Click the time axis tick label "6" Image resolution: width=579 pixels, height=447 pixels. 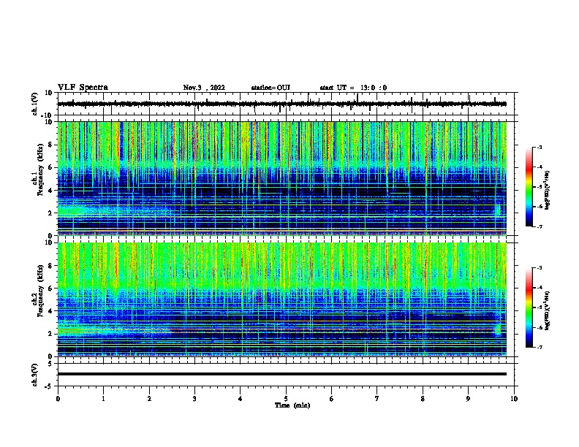point(332,399)
